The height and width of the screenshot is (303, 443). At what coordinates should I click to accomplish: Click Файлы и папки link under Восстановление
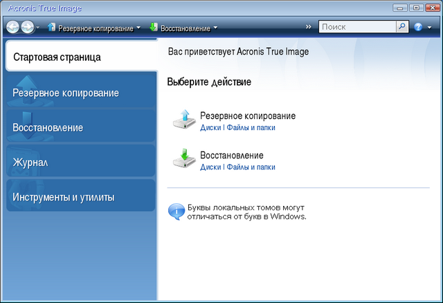pos(251,167)
